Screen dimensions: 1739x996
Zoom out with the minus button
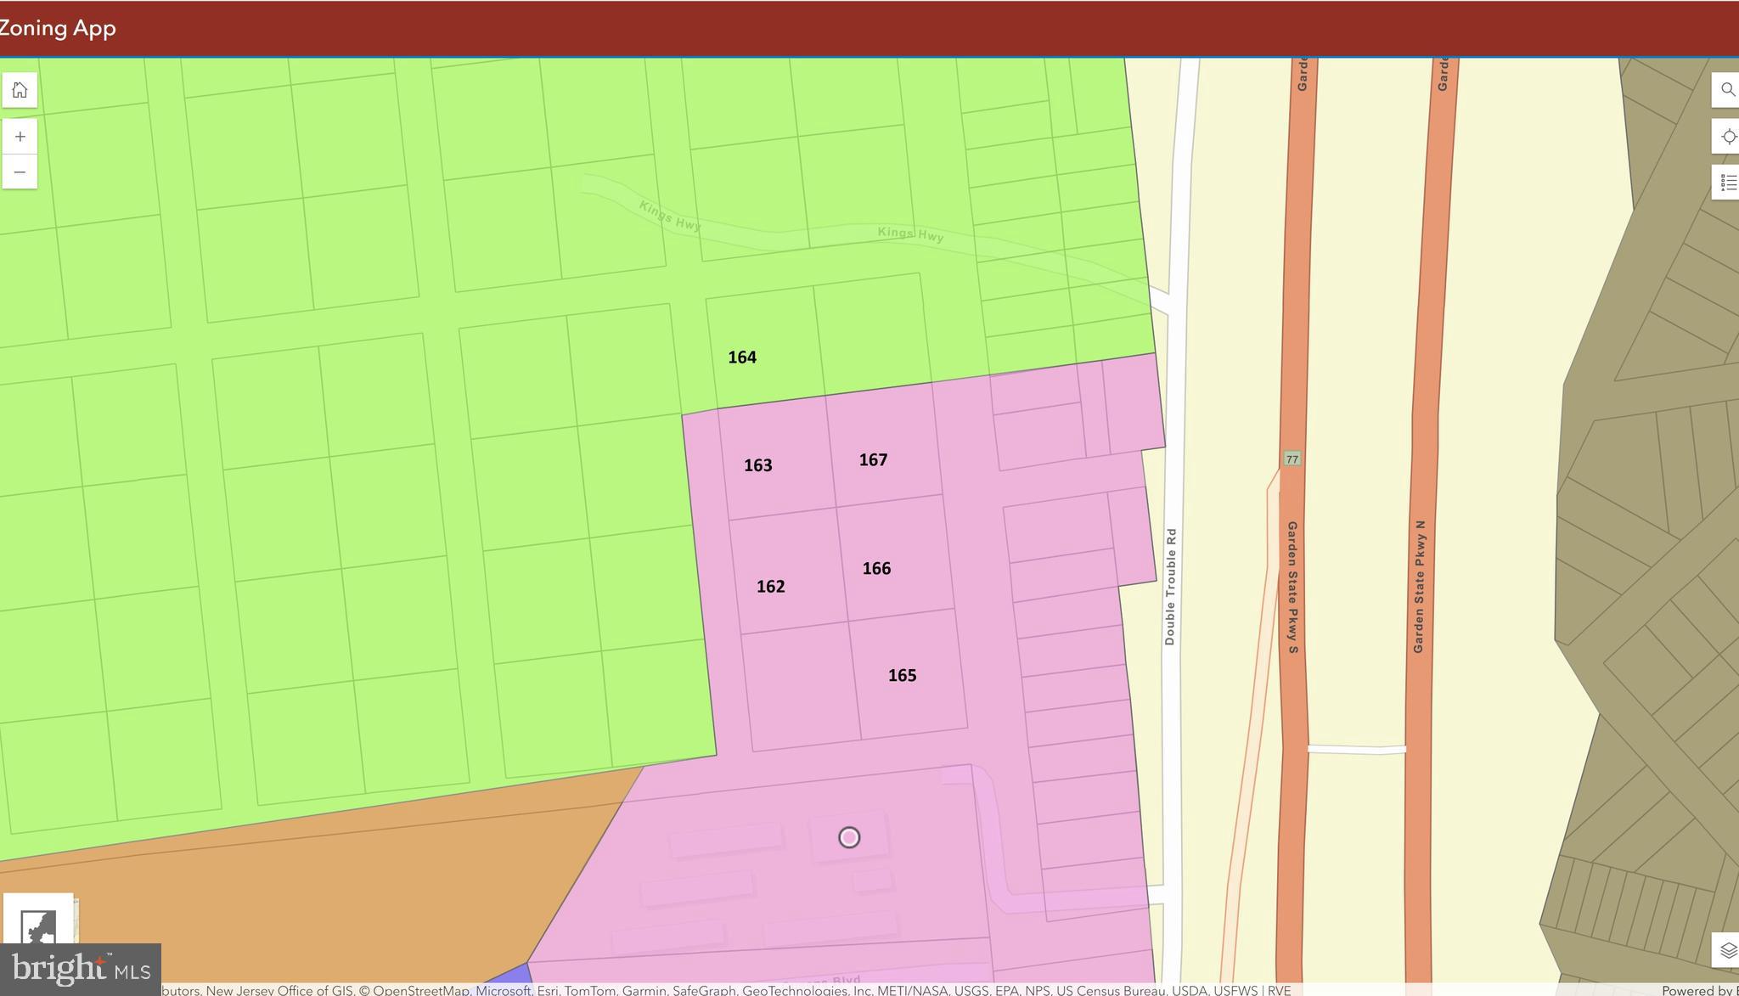point(20,172)
